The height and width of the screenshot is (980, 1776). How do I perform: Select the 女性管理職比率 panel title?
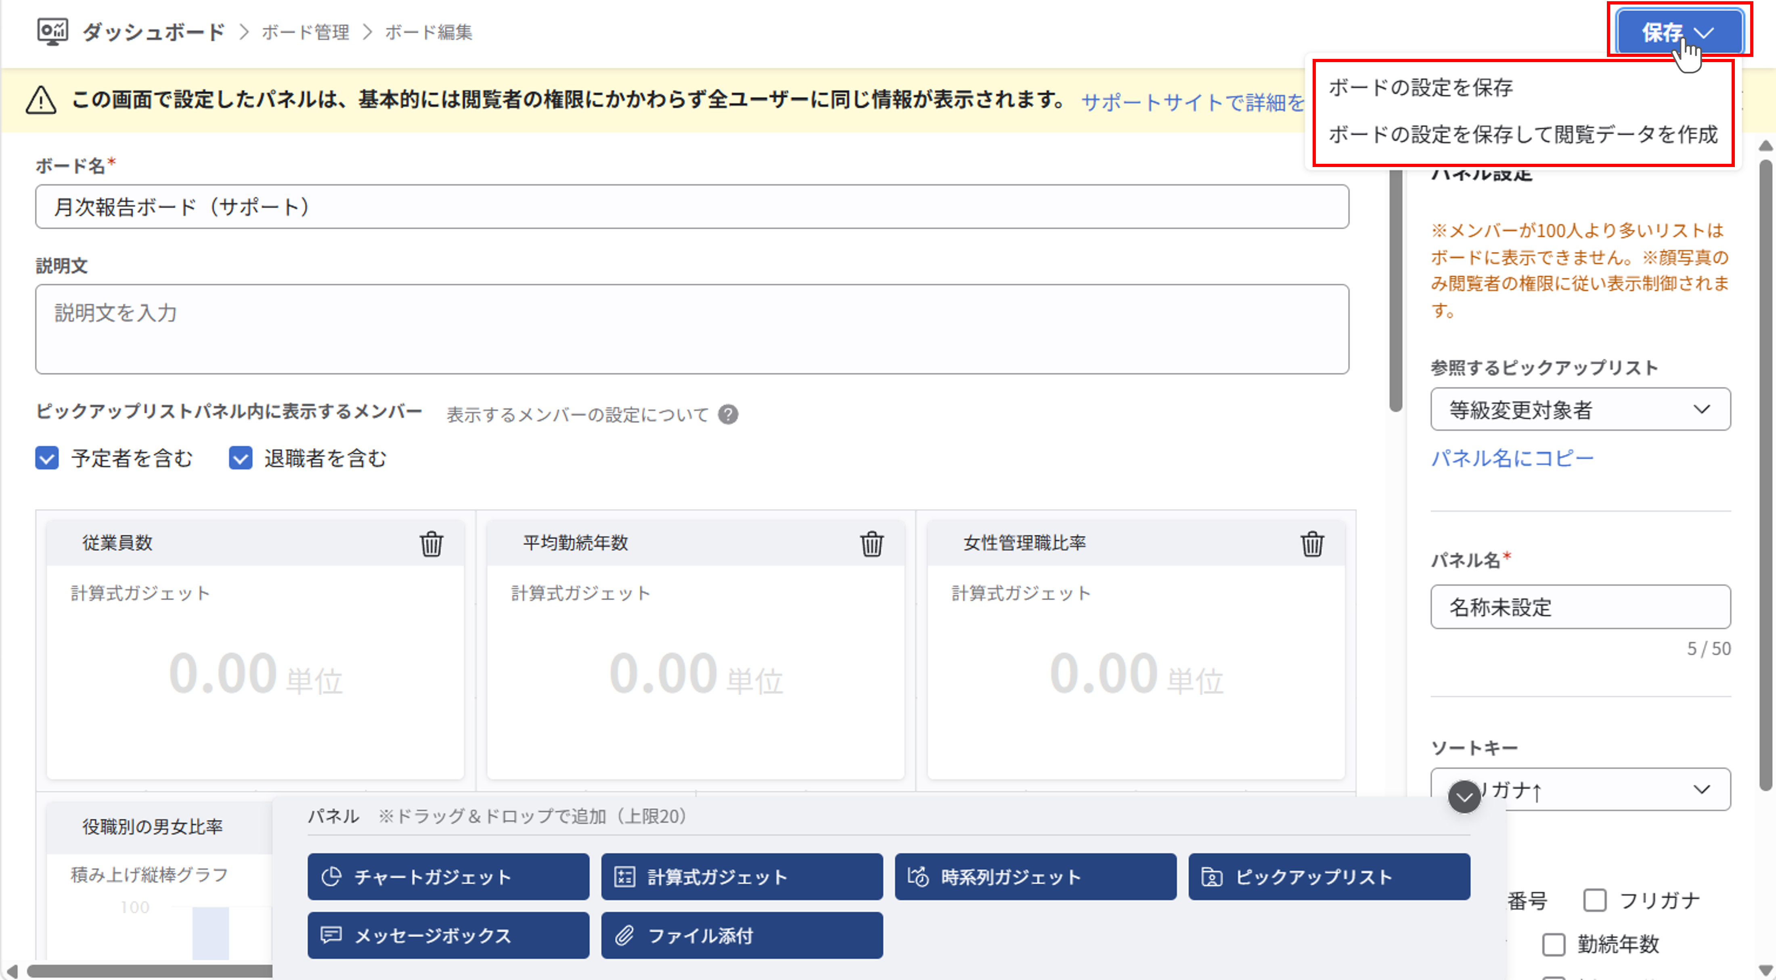click(1024, 543)
